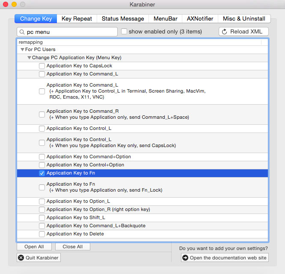Check Application Key to Option_L
This screenshot has height=274, width=285.
click(42, 201)
